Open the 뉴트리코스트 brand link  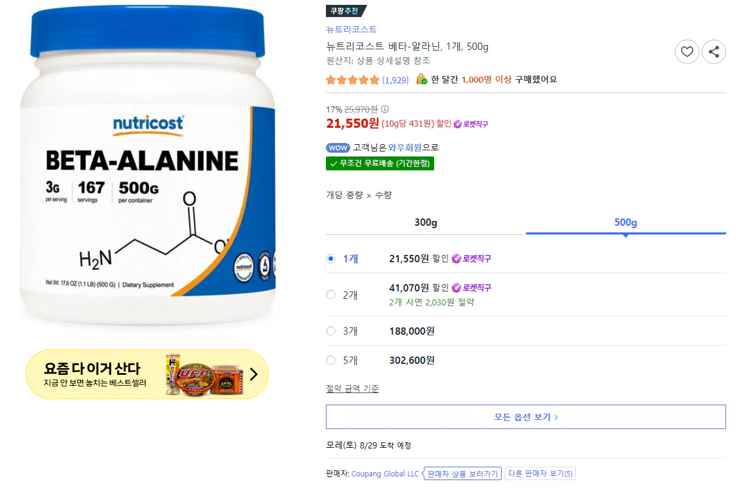(x=351, y=29)
